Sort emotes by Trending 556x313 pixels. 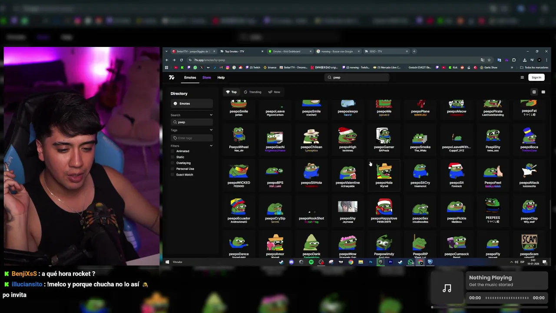[253, 92]
